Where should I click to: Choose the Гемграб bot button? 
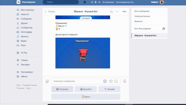[x=109, y=89]
